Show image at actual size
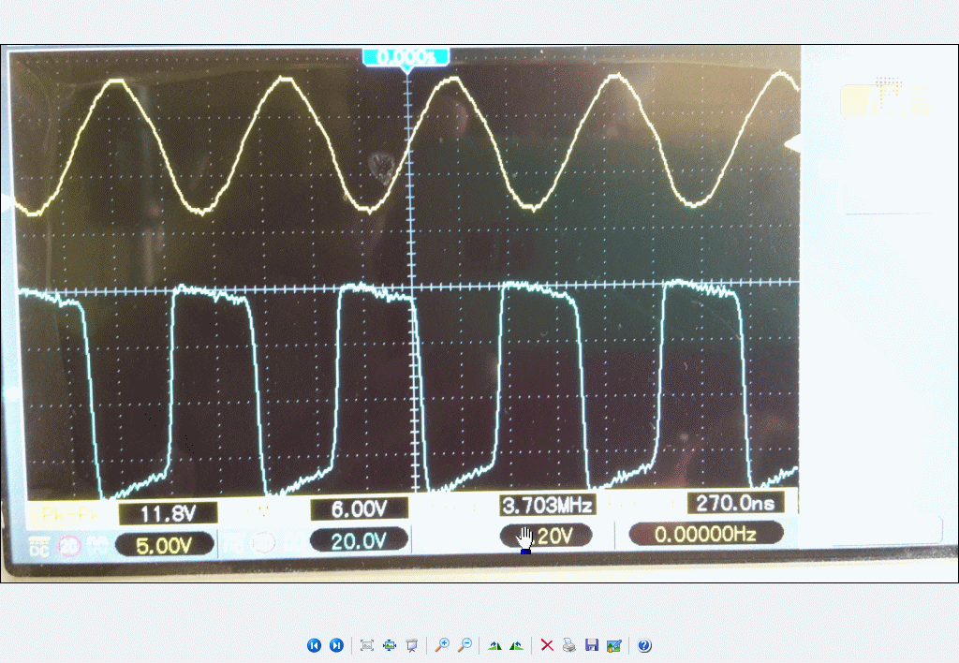 click(390, 645)
